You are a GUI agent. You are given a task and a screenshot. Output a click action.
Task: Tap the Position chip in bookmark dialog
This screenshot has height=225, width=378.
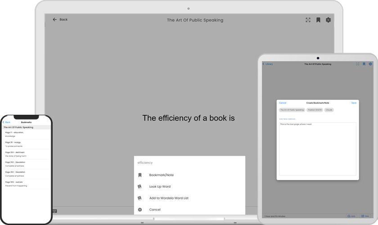tap(315, 110)
